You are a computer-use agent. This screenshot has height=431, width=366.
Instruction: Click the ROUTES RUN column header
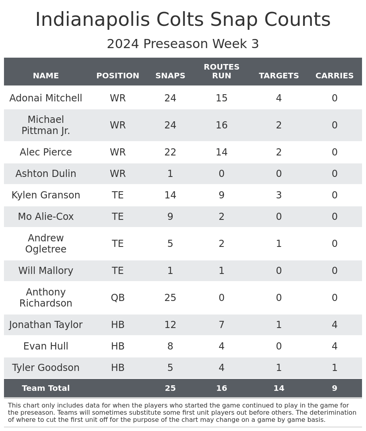coord(222,72)
